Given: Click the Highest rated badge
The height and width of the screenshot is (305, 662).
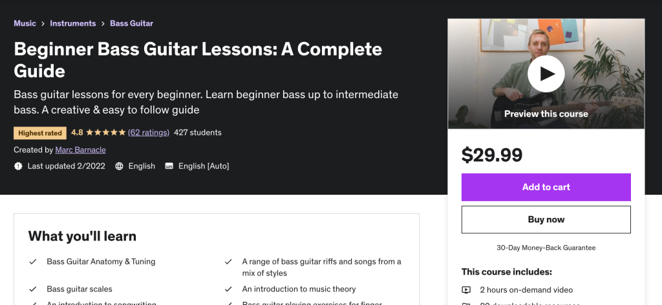Looking at the screenshot, I should pyautogui.click(x=40, y=133).
